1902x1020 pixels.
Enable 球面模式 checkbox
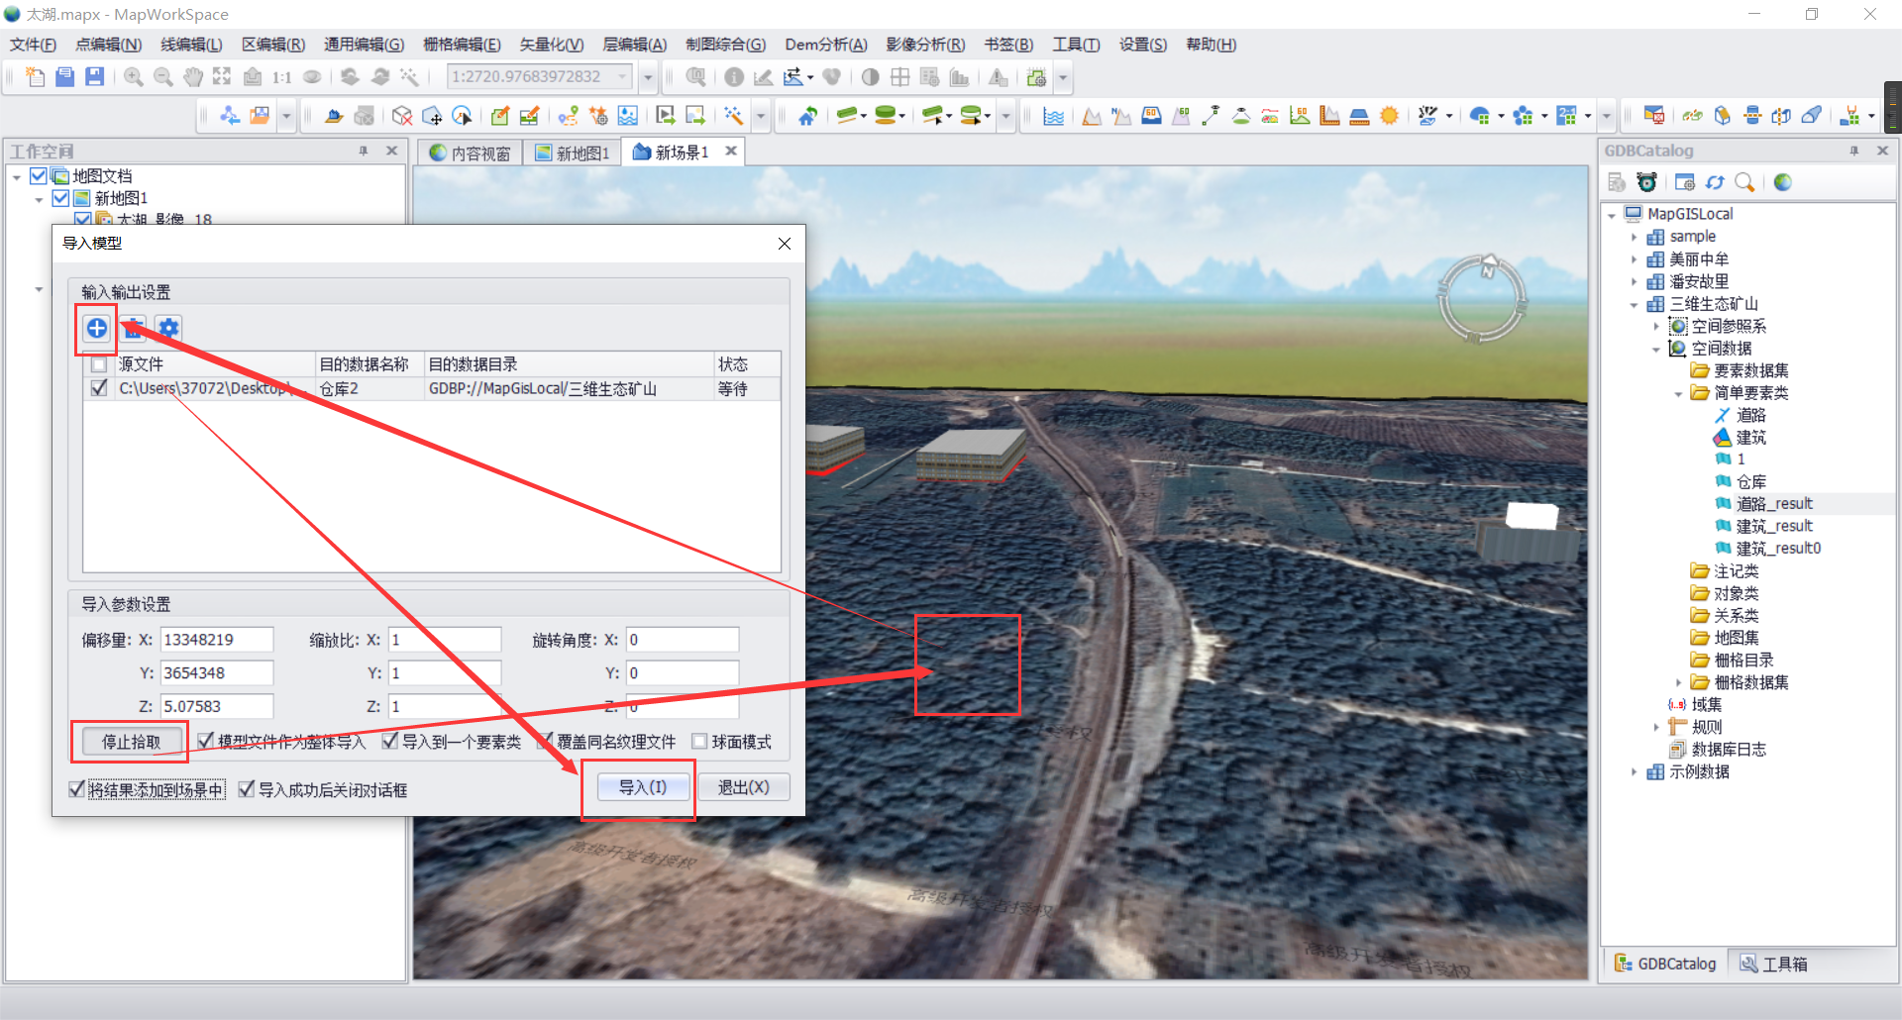700,741
